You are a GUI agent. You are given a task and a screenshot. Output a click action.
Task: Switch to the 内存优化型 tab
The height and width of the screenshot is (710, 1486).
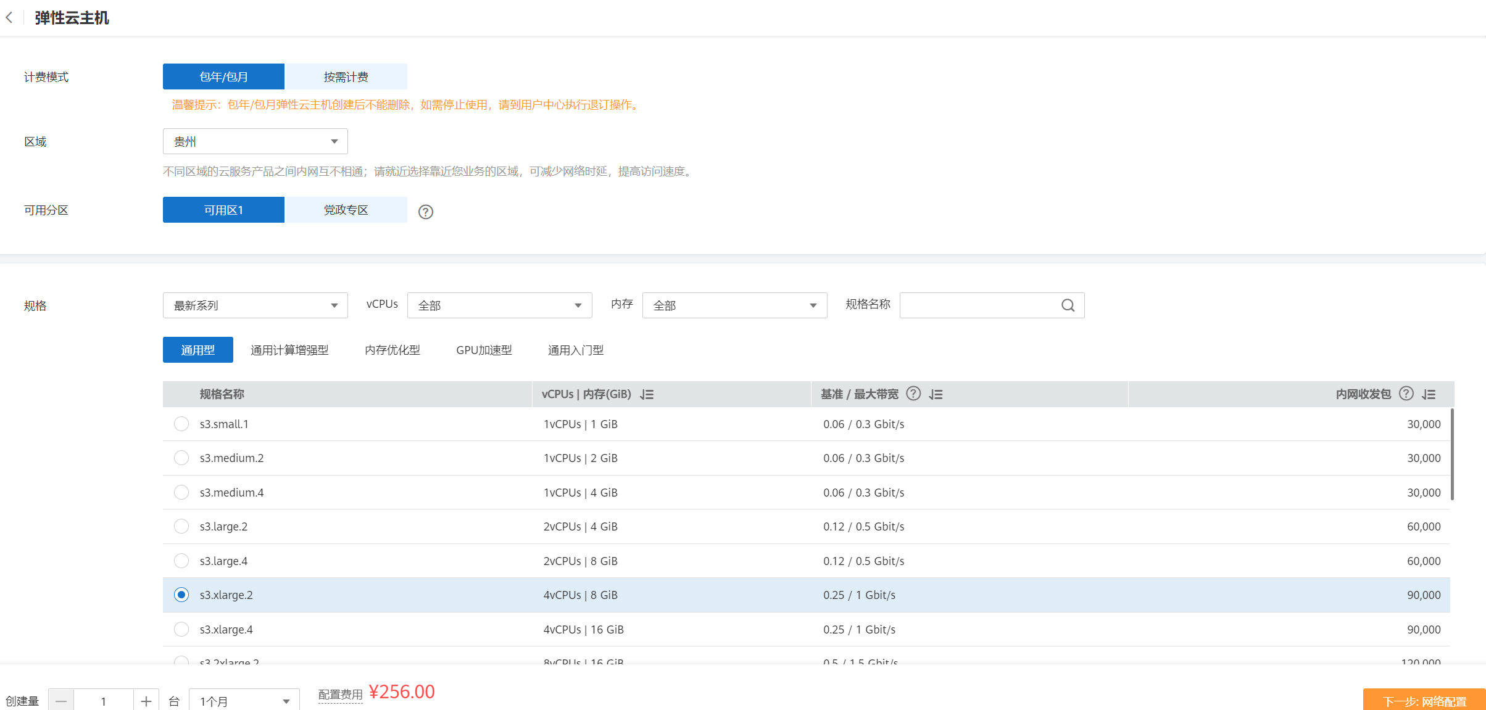392,350
